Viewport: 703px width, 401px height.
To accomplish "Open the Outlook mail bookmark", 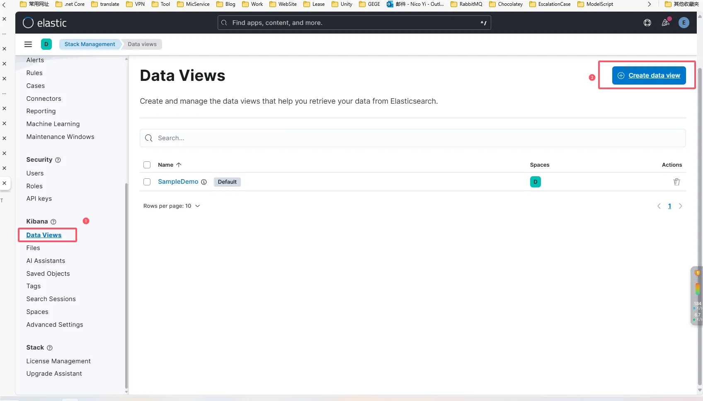I will (x=415, y=4).
